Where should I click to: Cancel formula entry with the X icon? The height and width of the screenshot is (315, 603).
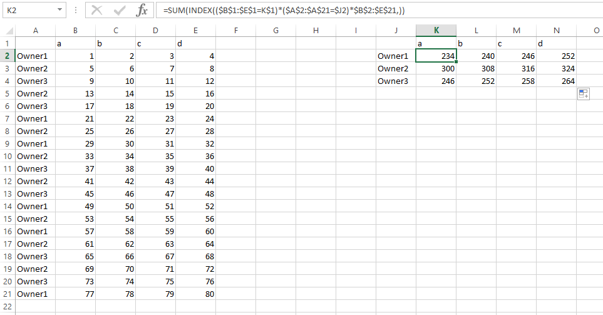[96, 11]
